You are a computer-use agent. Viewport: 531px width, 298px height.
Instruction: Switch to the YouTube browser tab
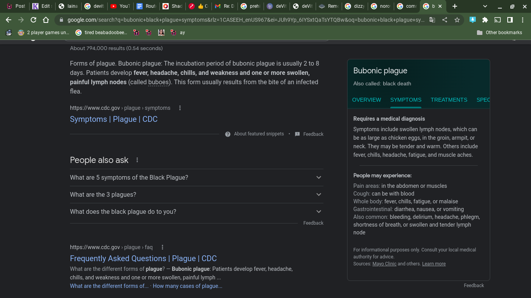pos(120,6)
